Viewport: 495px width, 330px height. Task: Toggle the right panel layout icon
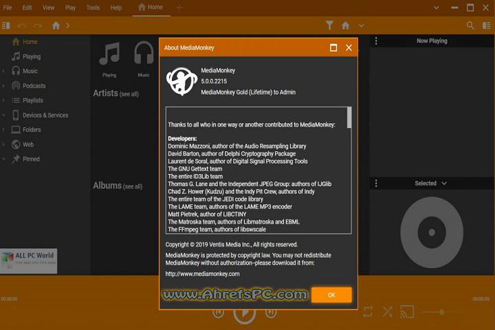pos(487,25)
